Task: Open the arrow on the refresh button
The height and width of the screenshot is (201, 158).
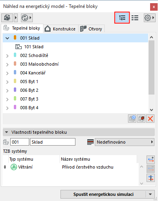Action: [30, 18]
